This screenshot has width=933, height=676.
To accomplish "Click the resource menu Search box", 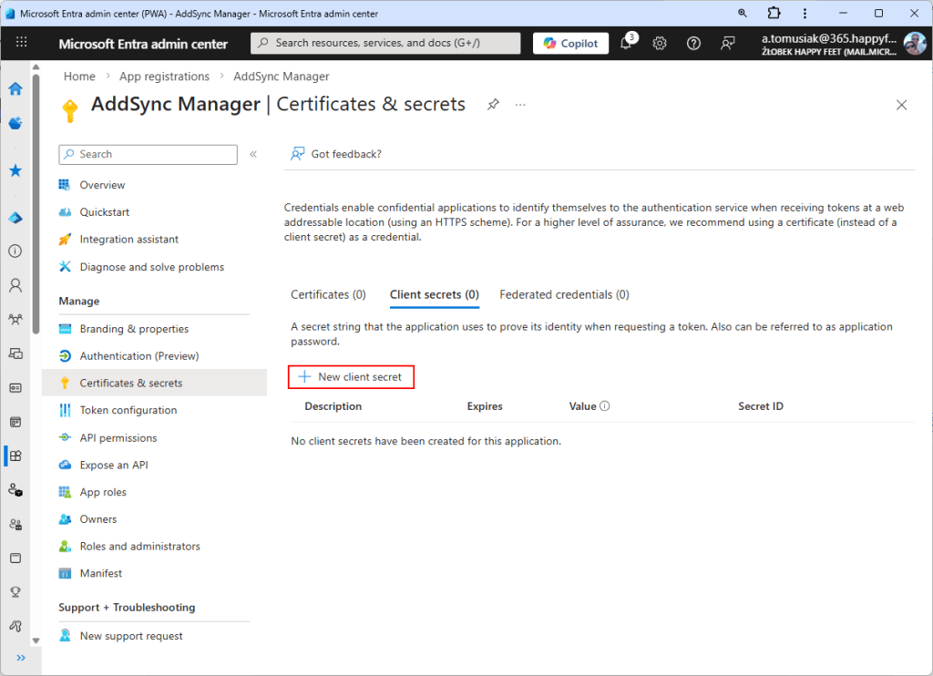I will pyautogui.click(x=148, y=155).
